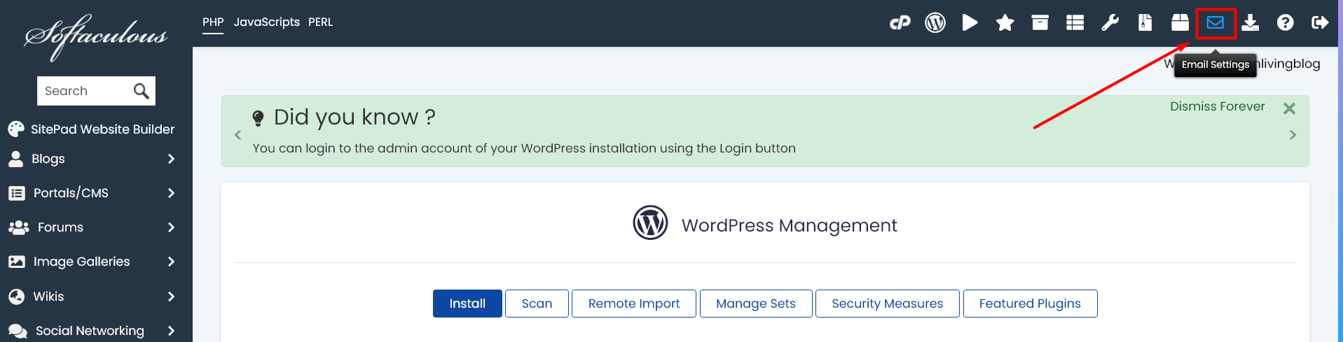Show previous tip with left arrow
1343x342 pixels.
pyautogui.click(x=237, y=135)
